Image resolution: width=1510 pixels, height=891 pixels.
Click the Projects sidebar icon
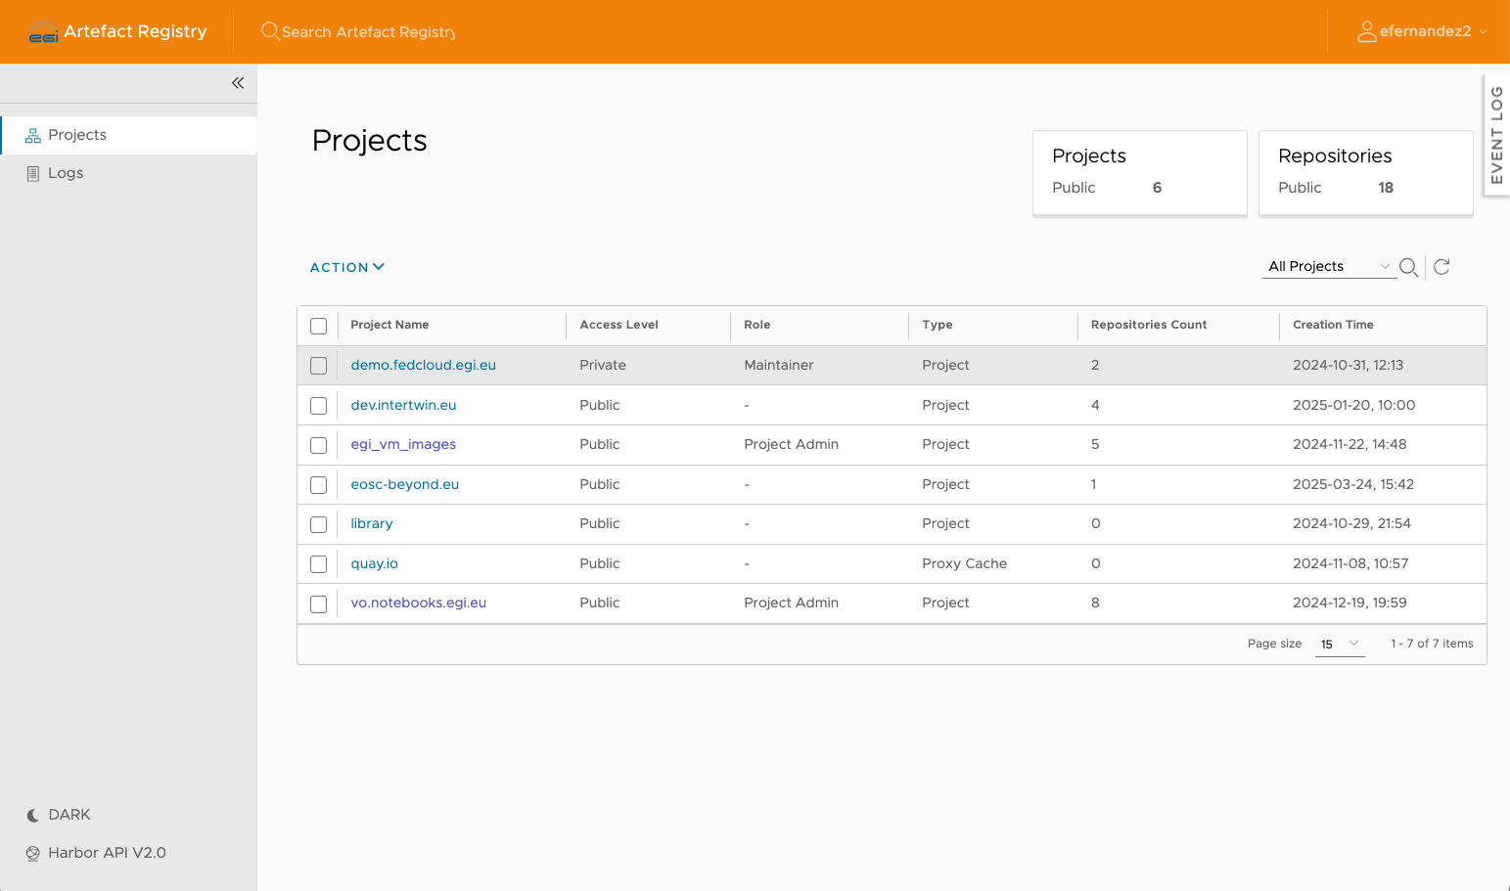33,135
